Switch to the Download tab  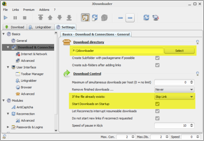(15, 27)
